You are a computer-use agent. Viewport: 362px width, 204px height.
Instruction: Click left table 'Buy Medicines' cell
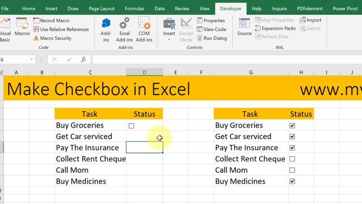tap(90, 181)
